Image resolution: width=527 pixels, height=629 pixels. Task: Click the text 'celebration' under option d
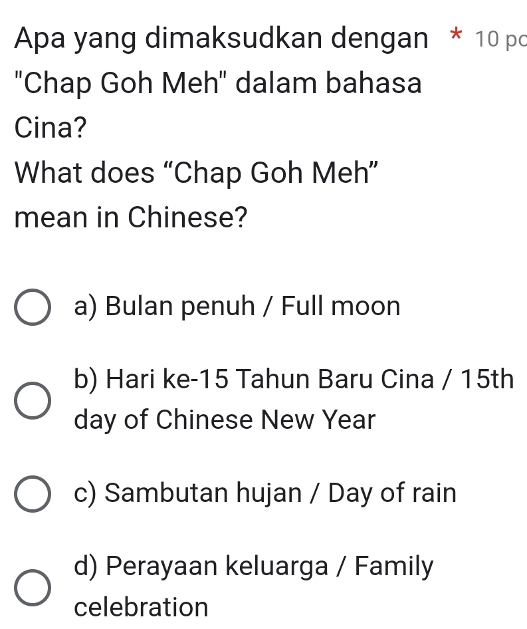coord(142,607)
